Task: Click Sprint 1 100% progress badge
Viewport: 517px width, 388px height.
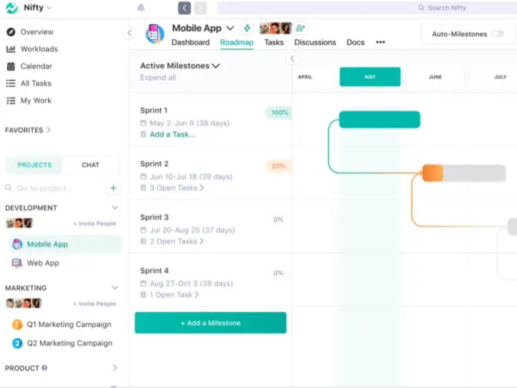Action: coord(279,113)
